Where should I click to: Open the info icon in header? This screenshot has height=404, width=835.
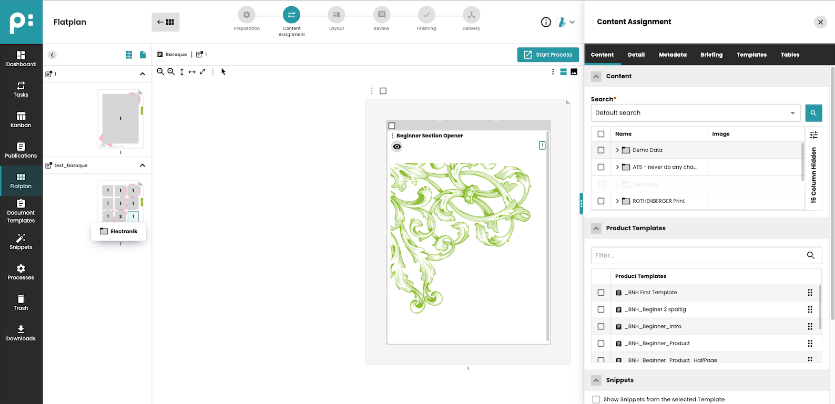[x=546, y=22]
